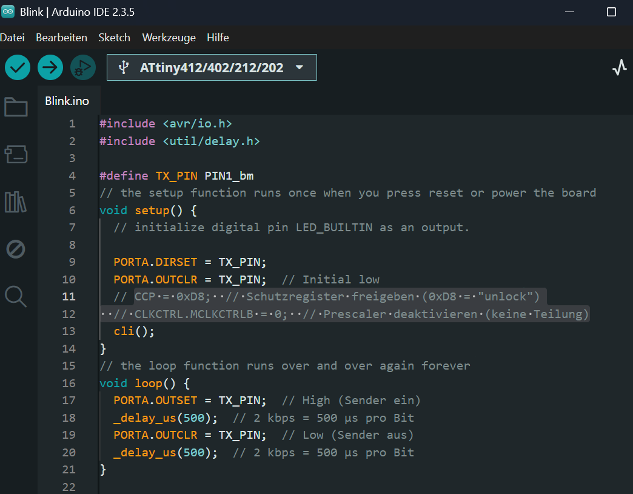Click line number 11 in the gutter
Viewport: 633px width, 494px height.
(x=69, y=297)
